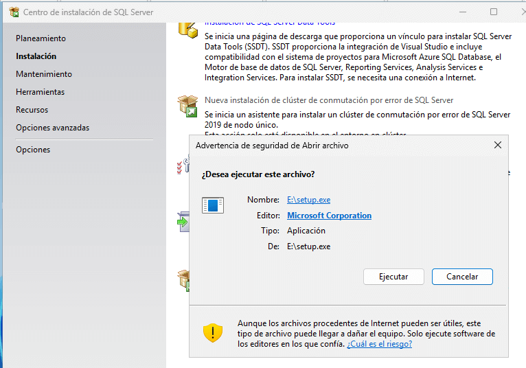Click the Microsoft Corporation publisher link

tap(329, 216)
